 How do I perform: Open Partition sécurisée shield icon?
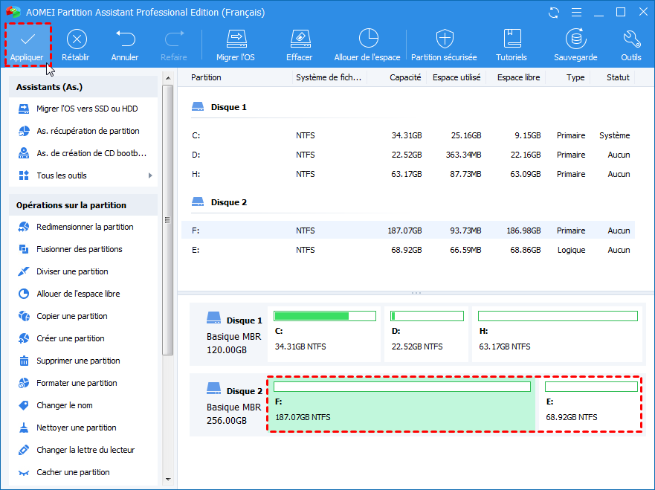coord(444,39)
